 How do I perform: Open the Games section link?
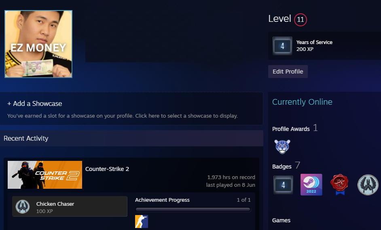click(281, 220)
